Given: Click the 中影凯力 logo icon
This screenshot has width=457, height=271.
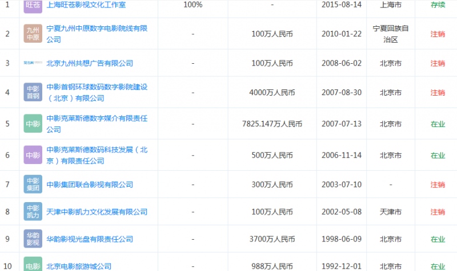Looking at the screenshot, I should click(33, 212).
